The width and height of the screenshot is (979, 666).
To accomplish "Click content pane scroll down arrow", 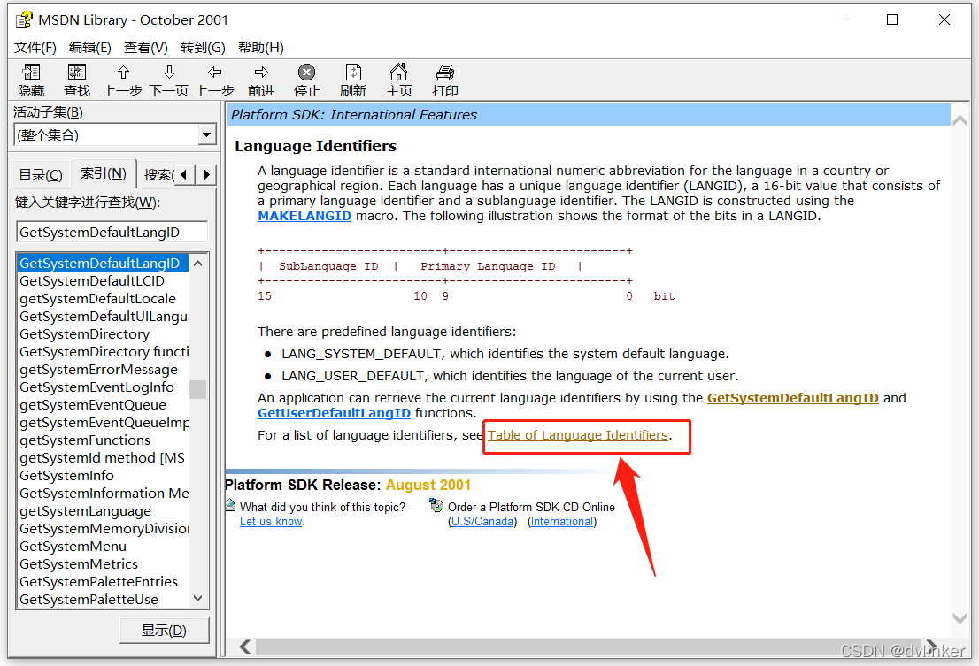I will coord(960,618).
